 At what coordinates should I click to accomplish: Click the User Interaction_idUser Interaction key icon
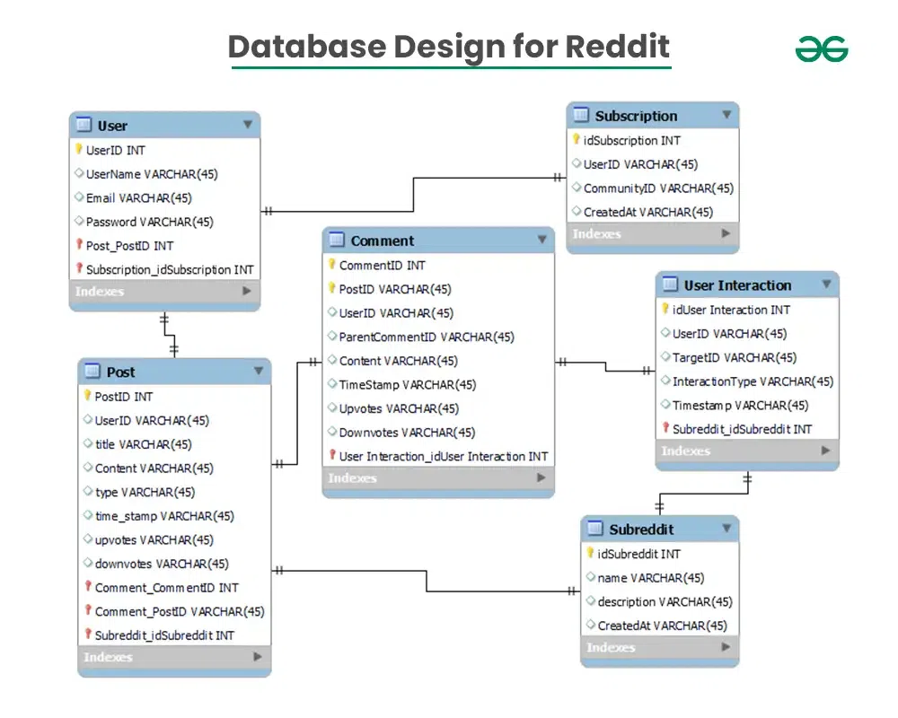(x=331, y=455)
